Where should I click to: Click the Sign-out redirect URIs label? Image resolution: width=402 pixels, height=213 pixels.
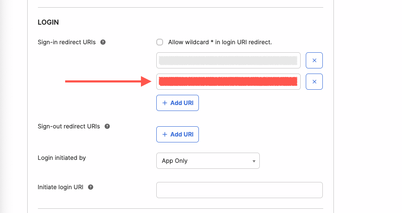pos(69,126)
